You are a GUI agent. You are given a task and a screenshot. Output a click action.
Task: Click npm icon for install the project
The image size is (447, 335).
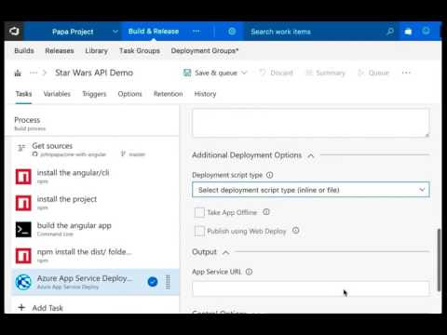[23, 203]
